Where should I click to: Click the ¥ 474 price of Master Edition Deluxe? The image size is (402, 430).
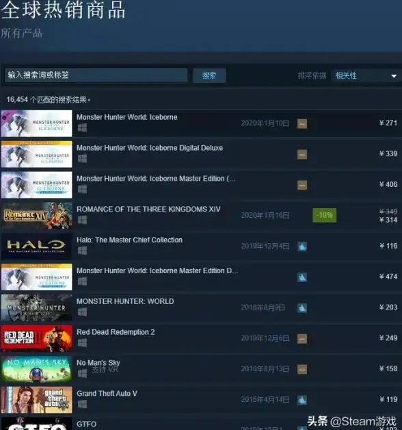pyautogui.click(x=388, y=277)
